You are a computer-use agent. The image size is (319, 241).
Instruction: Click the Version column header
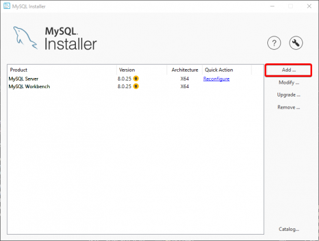click(x=142, y=70)
